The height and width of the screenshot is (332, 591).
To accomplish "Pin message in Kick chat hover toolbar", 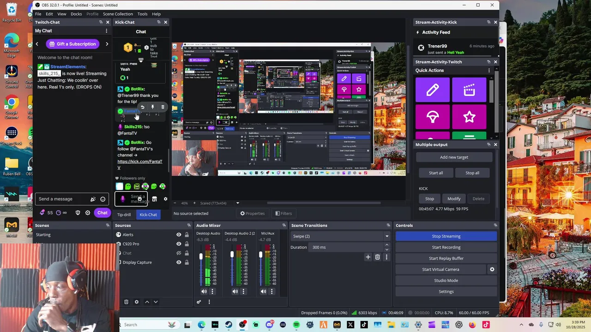I will coord(152,107).
